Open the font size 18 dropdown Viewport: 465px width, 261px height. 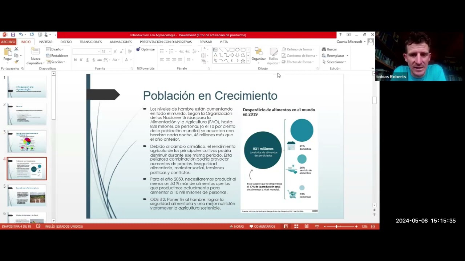pyautogui.click(x=110, y=51)
